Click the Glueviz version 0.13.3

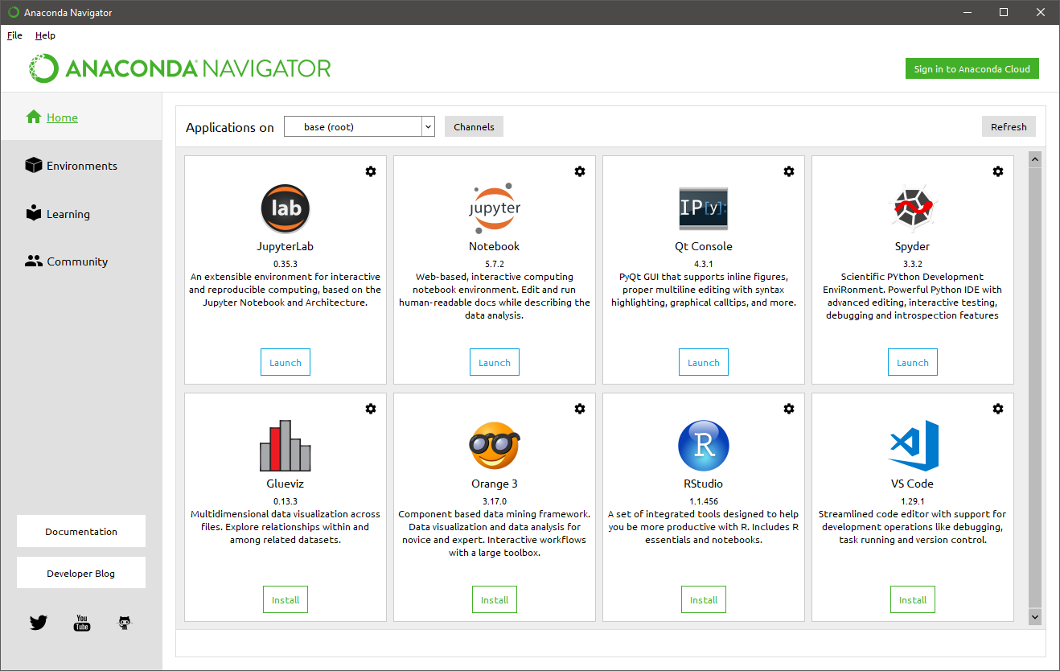point(286,500)
